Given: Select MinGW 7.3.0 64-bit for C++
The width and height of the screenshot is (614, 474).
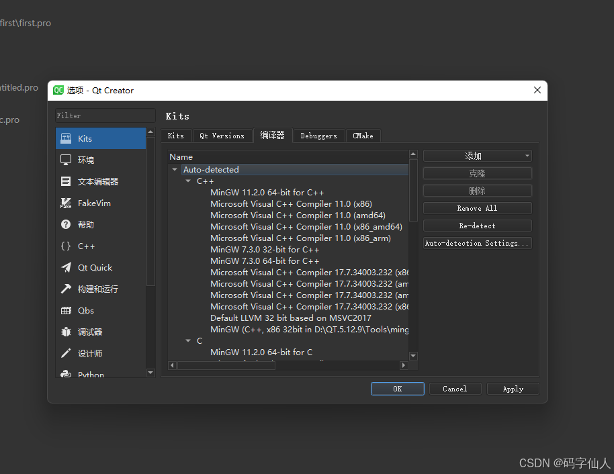Looking at the screenshot, I should (265, 260).
